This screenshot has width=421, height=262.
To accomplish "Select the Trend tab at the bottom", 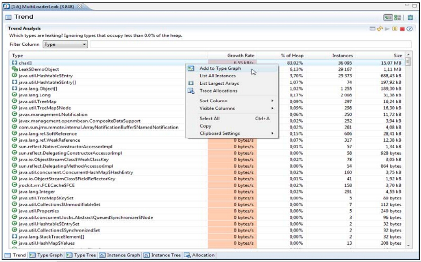I will [15, 255].
